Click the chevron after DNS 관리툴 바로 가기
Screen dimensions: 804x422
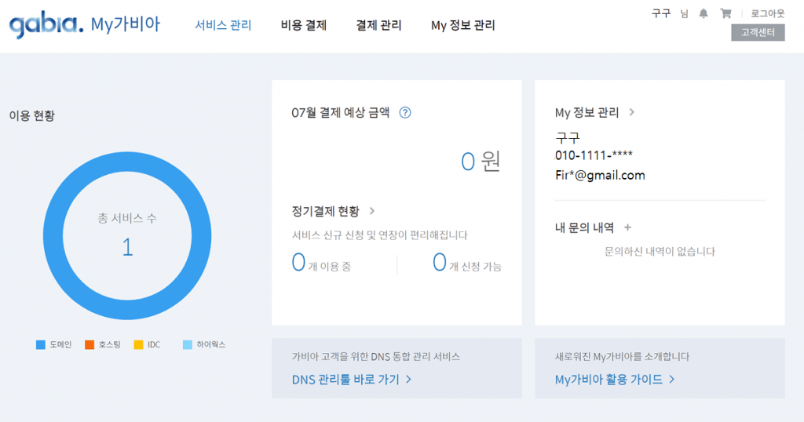click(x=408, y=380)
